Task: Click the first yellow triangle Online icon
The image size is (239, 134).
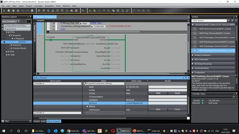Action: 90,11
